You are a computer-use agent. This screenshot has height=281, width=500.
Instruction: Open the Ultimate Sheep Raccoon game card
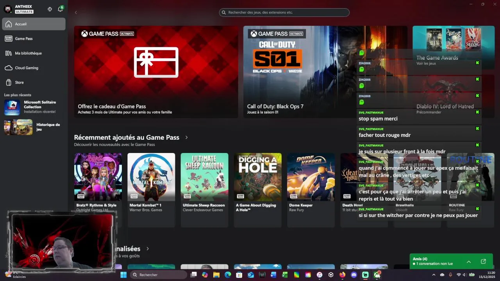tap(204, 190)
